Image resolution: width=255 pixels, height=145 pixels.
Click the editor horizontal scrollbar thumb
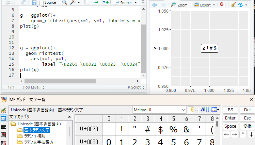60,81
